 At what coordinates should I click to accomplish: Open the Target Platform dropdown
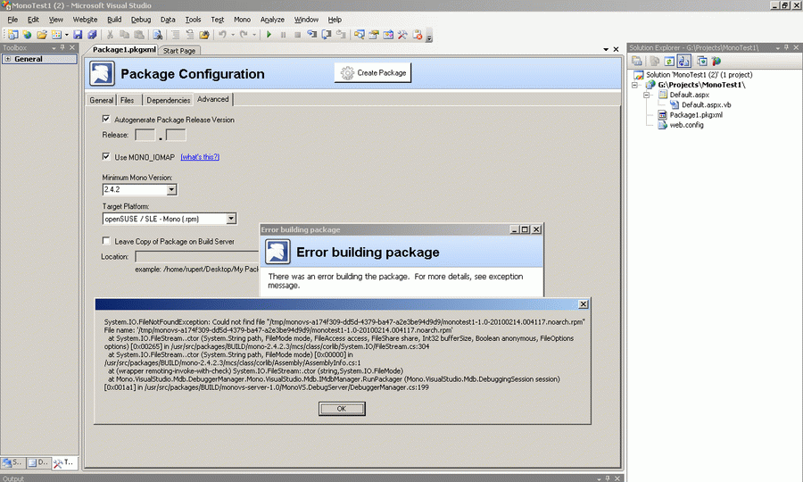coord(231,219)
